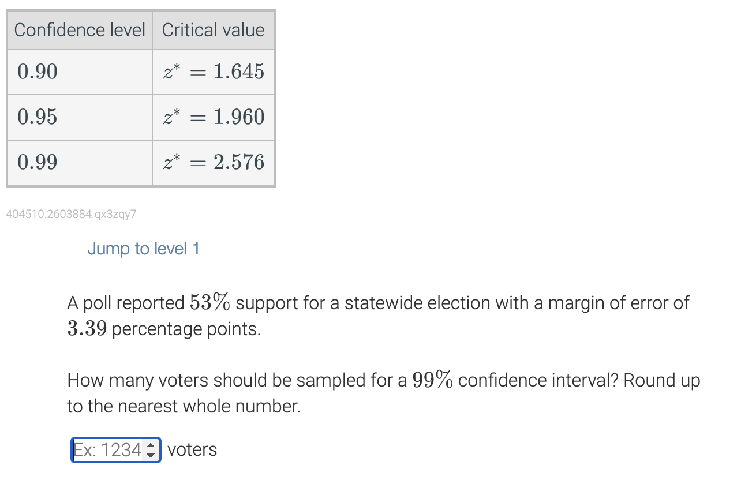This screenshot has width=741, height=480.
Task: Click the Confidence level column header
Action: [79, 29]
